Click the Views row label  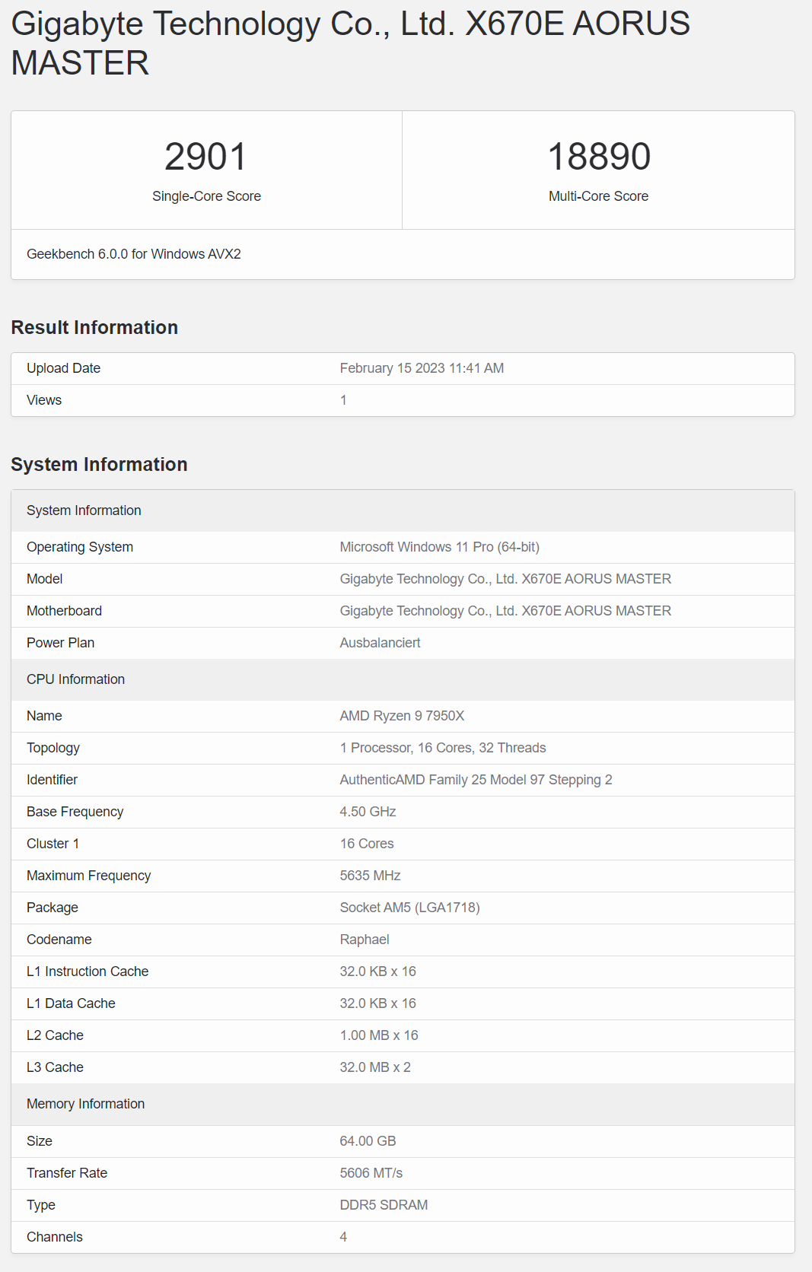click(x=44, y=400)
